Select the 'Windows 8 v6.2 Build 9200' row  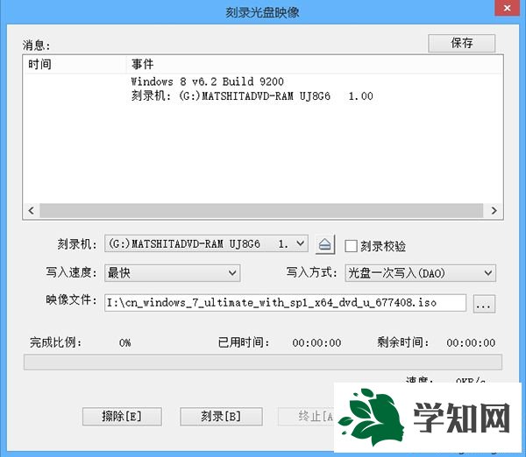tap(207, 81)
